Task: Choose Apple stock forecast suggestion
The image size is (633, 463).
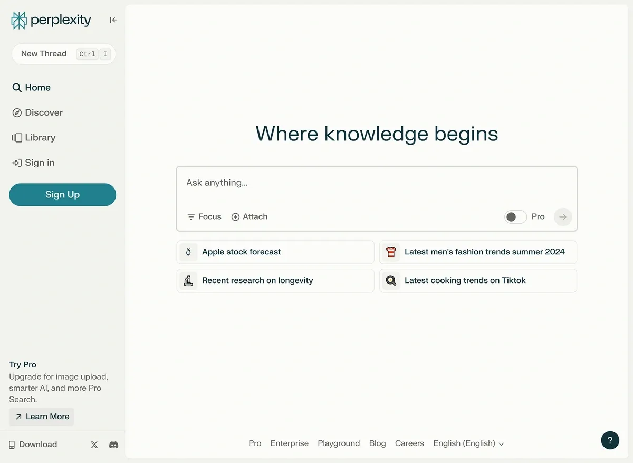Action: [275, 252]
